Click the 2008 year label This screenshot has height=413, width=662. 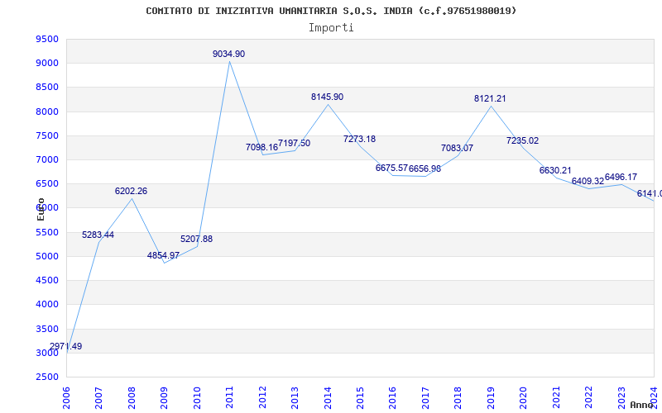pyautogui.click(x=132, y=398)
